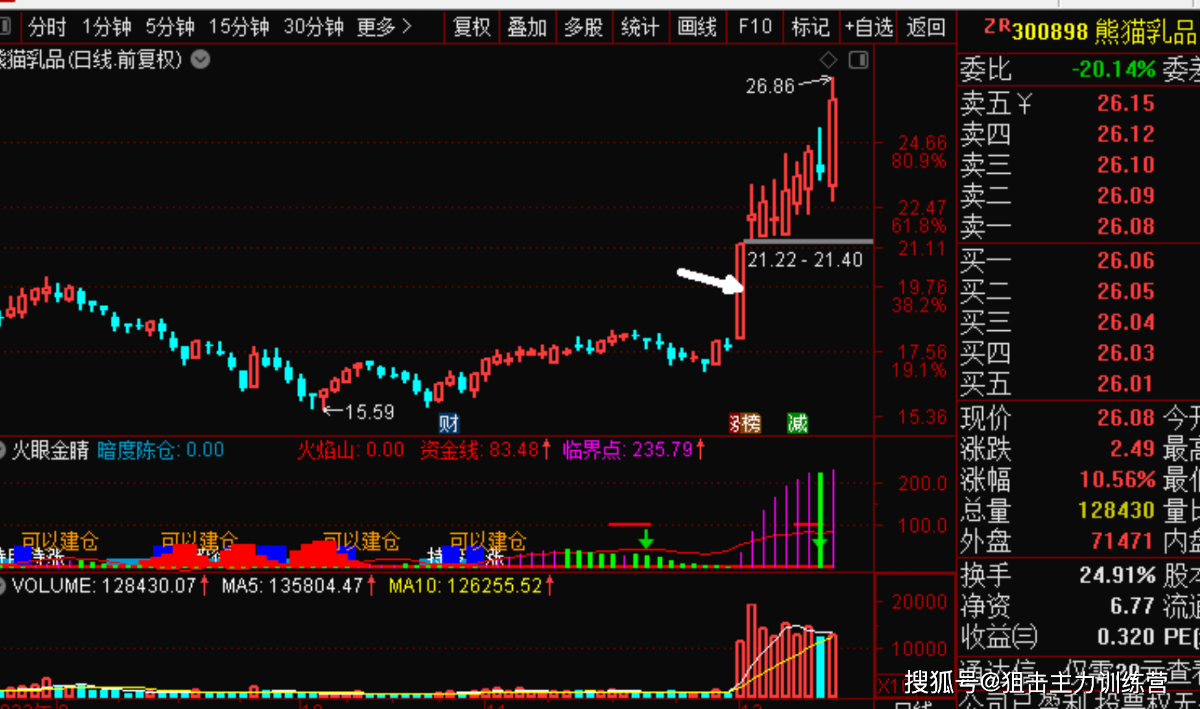Click the tallest red volume bar
Screen dimensions: 1200x709
751,651
